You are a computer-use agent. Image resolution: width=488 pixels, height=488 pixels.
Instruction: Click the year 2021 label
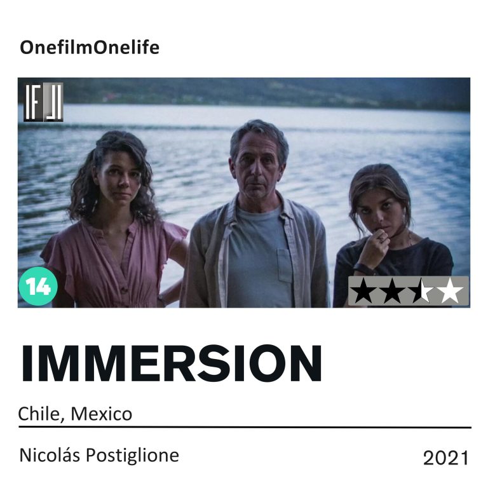tap(445, 458)
